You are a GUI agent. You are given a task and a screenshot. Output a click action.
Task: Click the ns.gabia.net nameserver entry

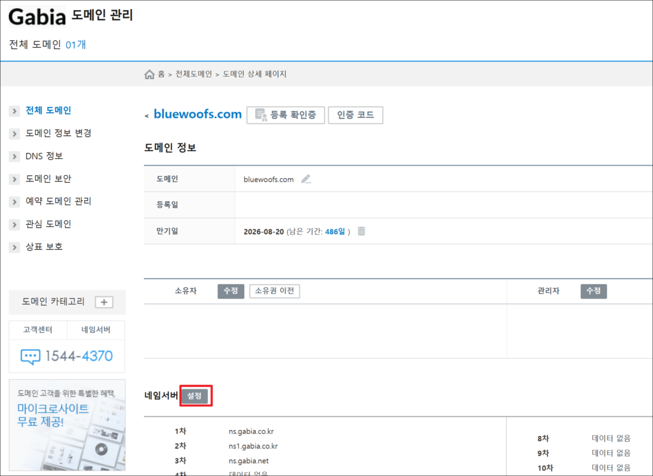[249, 461]
